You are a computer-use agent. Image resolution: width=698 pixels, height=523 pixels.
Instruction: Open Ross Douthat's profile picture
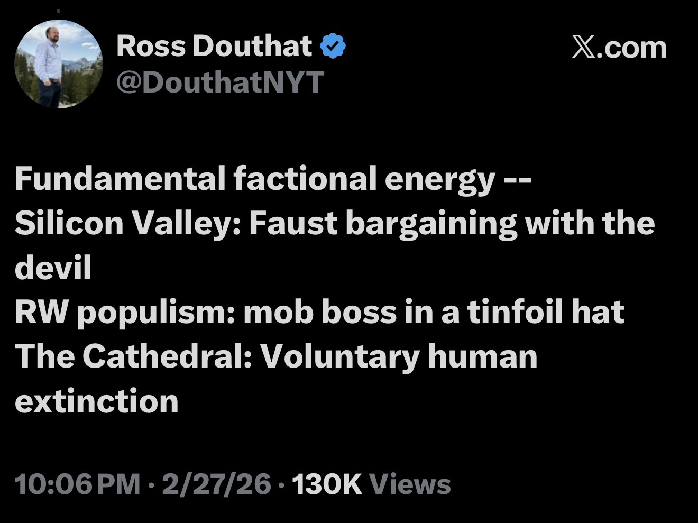click(58, 64)
